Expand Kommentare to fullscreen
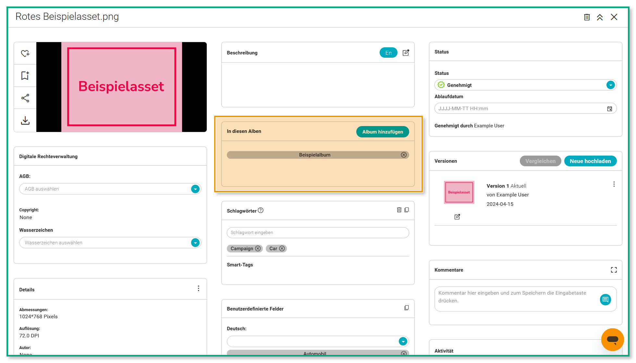The image size is (636, 363). click(x=614, y=270)
